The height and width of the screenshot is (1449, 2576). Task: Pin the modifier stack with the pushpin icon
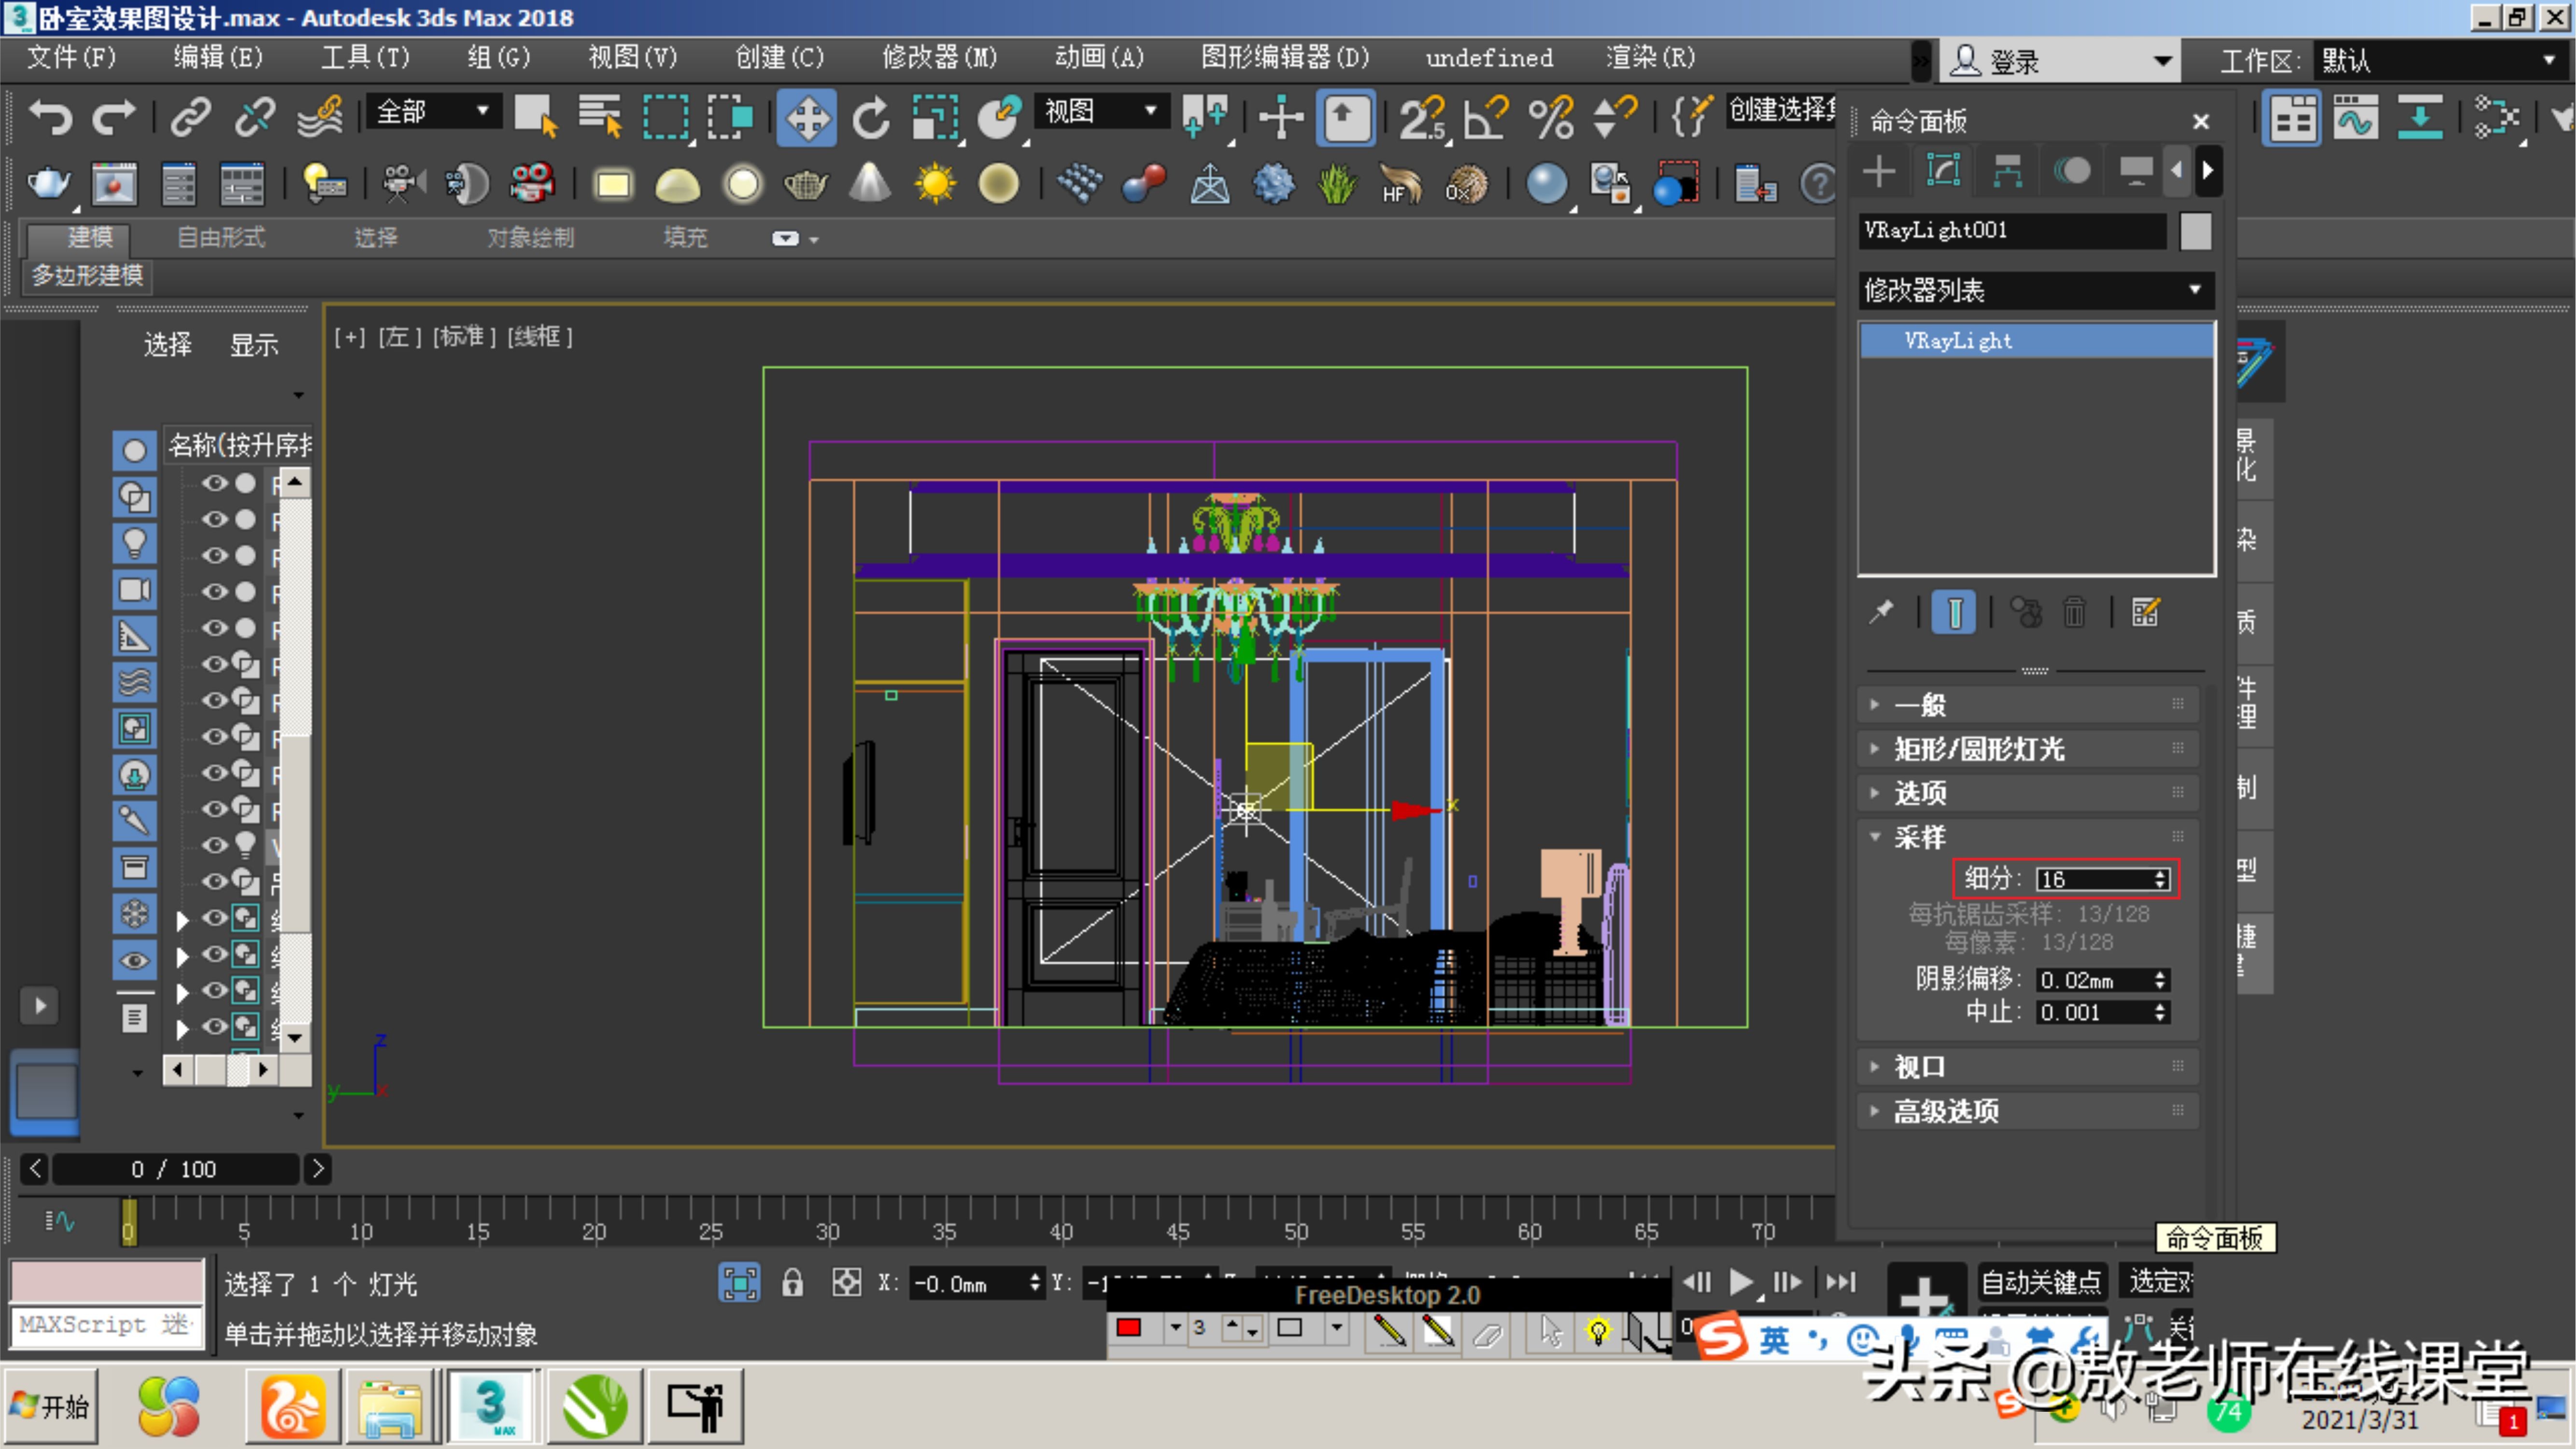click(1881, 611)
